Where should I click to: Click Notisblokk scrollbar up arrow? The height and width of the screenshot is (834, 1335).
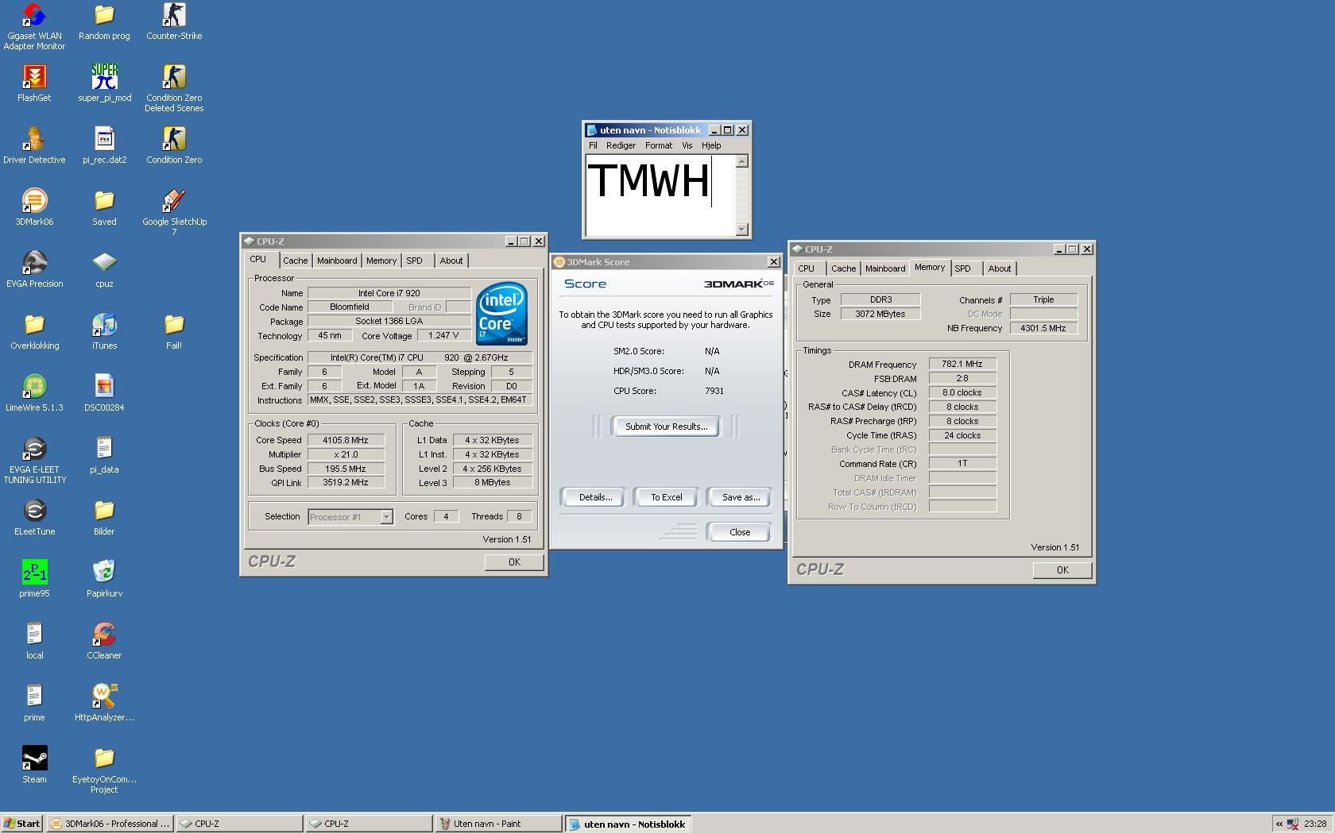pos(742,161)
